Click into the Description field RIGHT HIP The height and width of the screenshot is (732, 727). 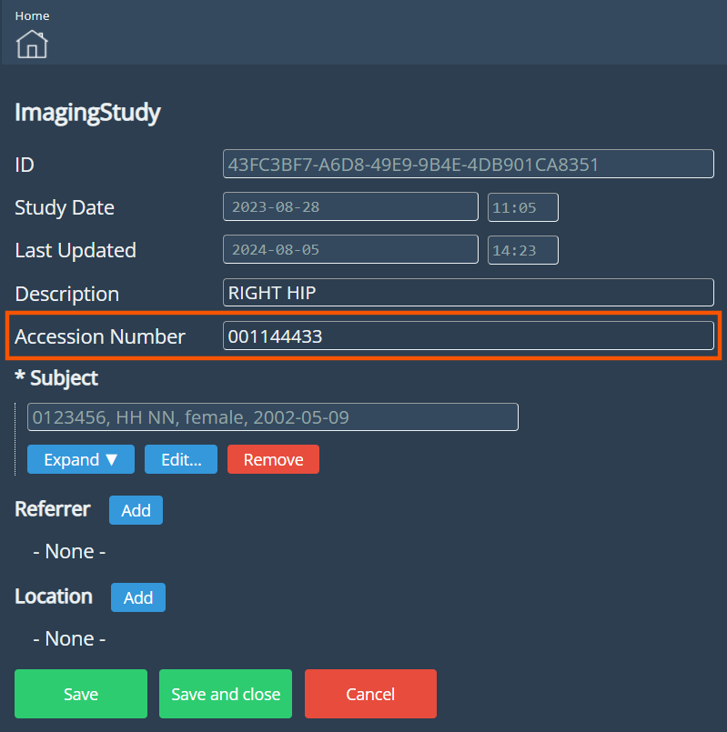[468, 293]
